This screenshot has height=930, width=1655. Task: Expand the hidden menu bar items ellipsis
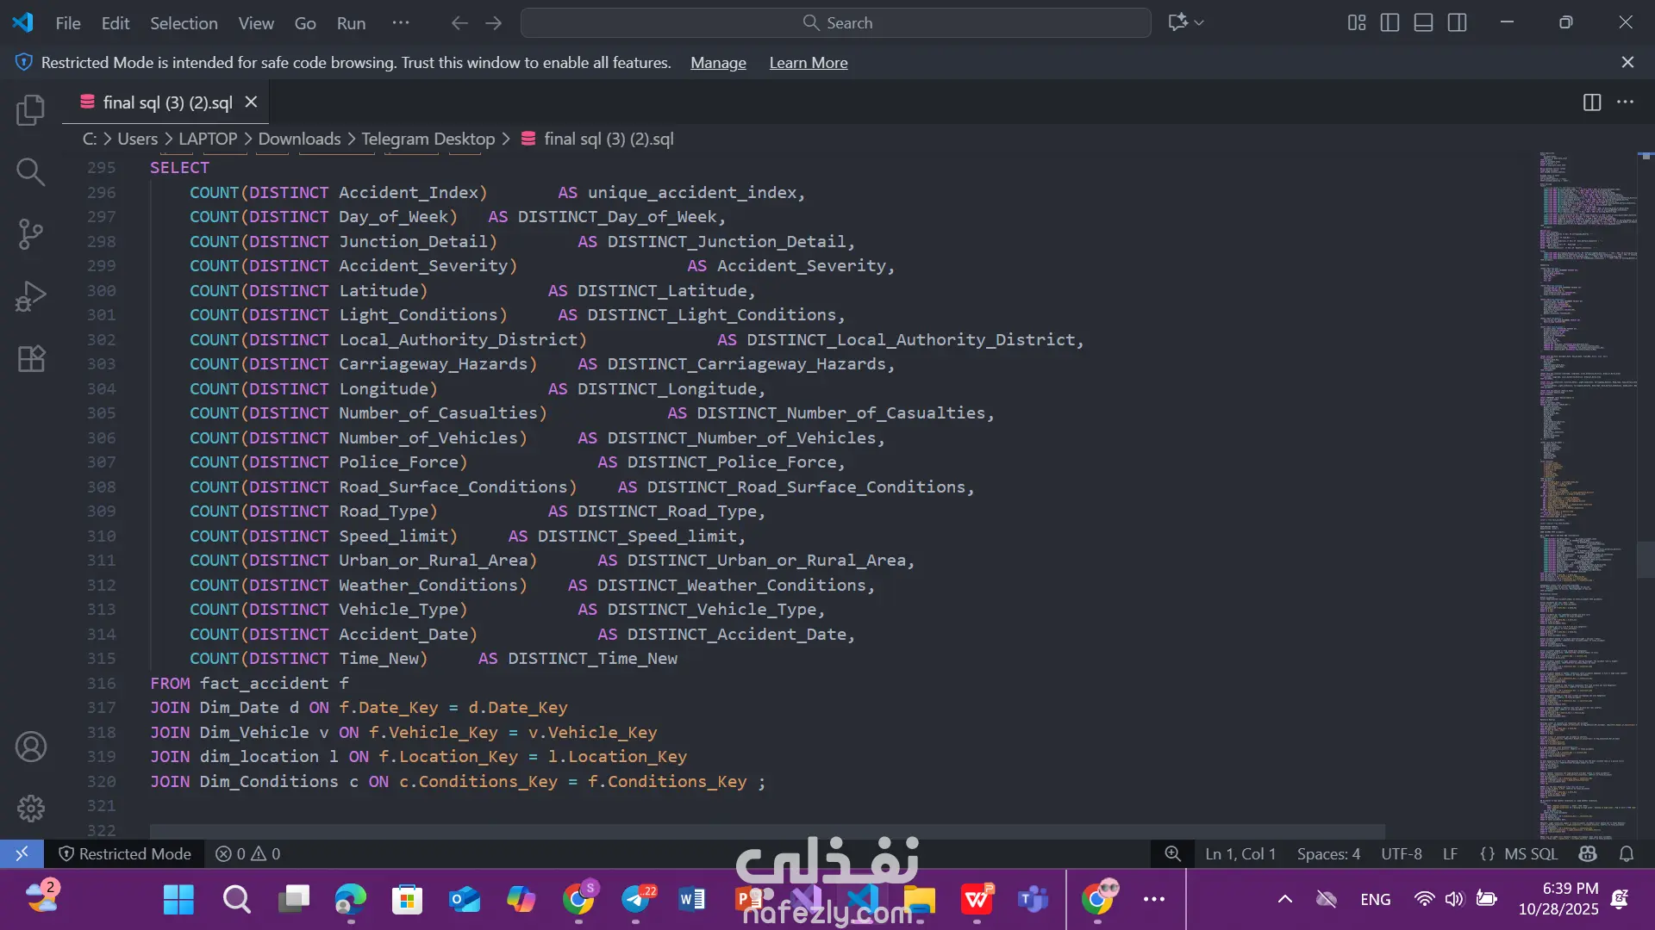click(401, 23)
